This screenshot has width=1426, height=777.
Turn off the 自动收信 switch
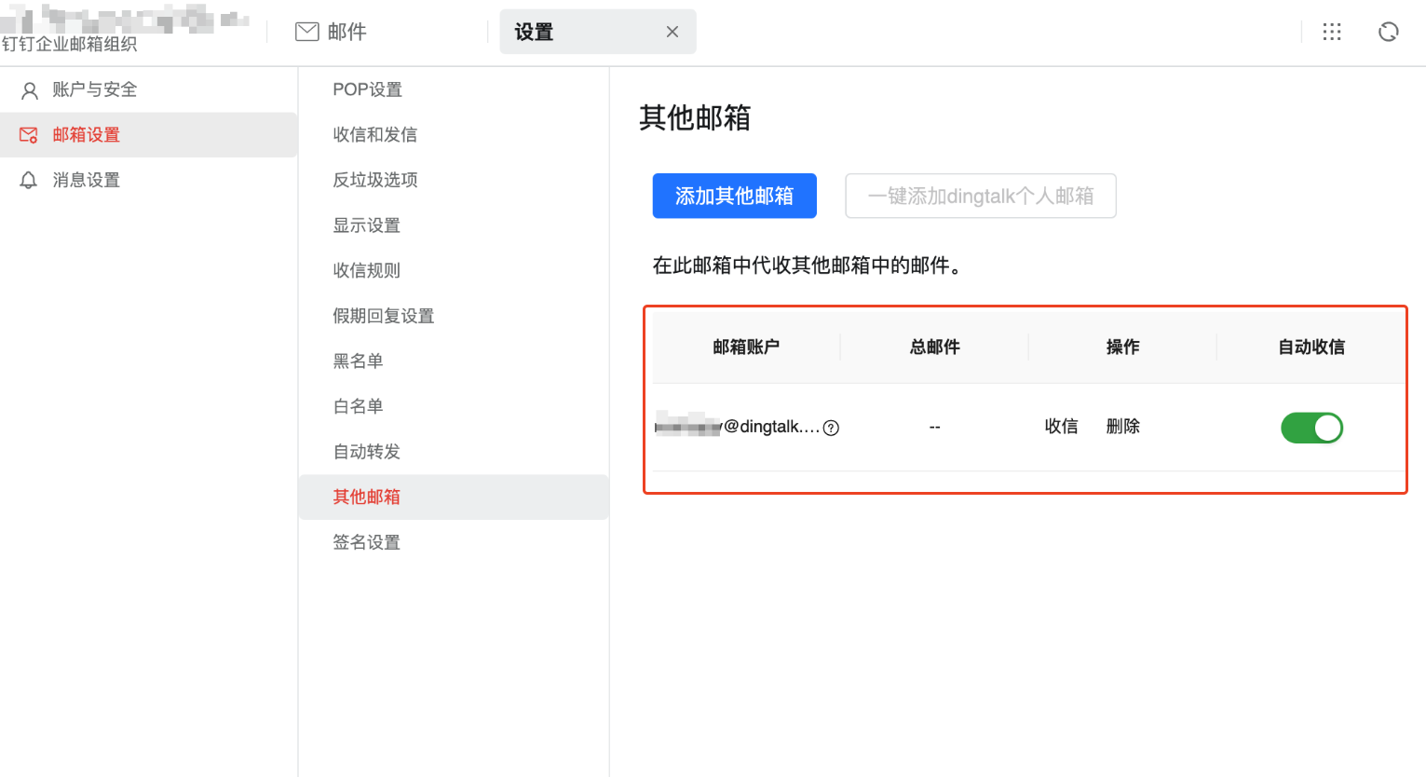pos(1311,428)
